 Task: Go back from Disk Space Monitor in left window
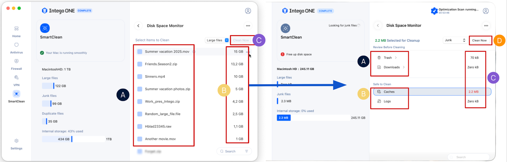point(138,26)
